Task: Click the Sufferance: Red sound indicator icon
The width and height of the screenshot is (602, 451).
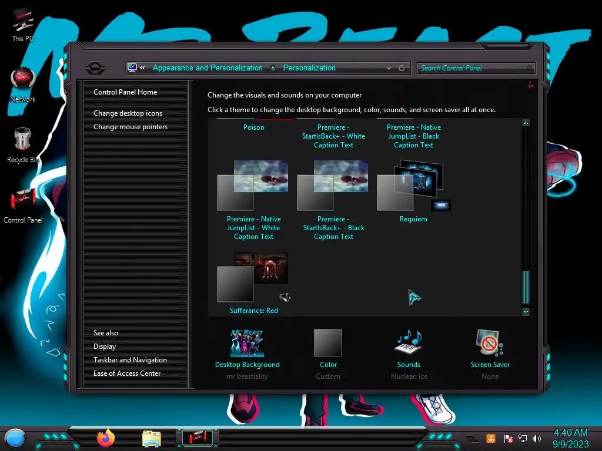Action: pyautogui.click(x=285, y=297)
